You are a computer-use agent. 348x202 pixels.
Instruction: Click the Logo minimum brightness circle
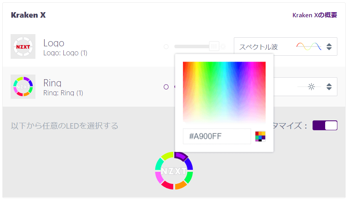point(166,47)
